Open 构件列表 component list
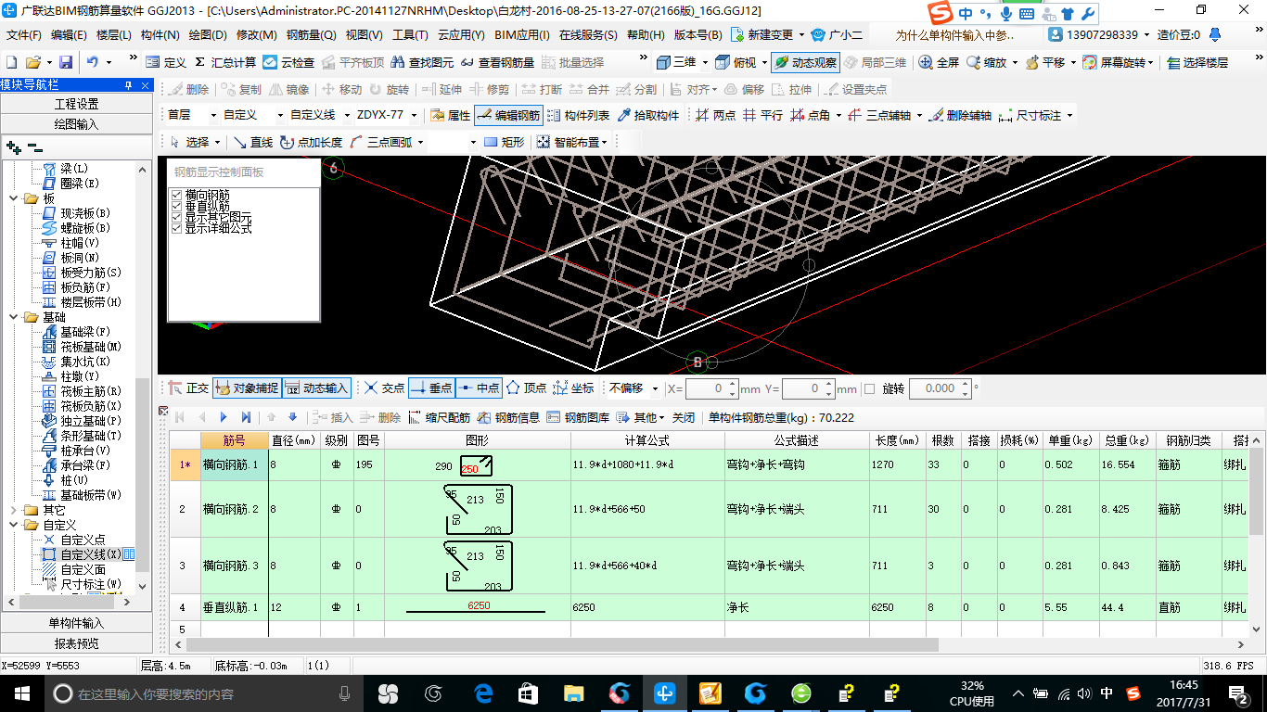Screen dimensions: 1267x712 coord(578,115)
